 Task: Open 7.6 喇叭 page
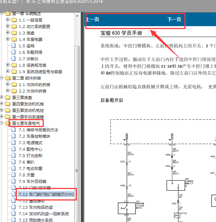[x=27, y=162]
